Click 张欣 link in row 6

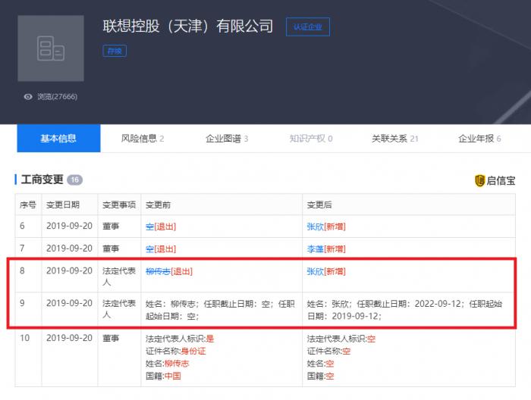[316, 227]
